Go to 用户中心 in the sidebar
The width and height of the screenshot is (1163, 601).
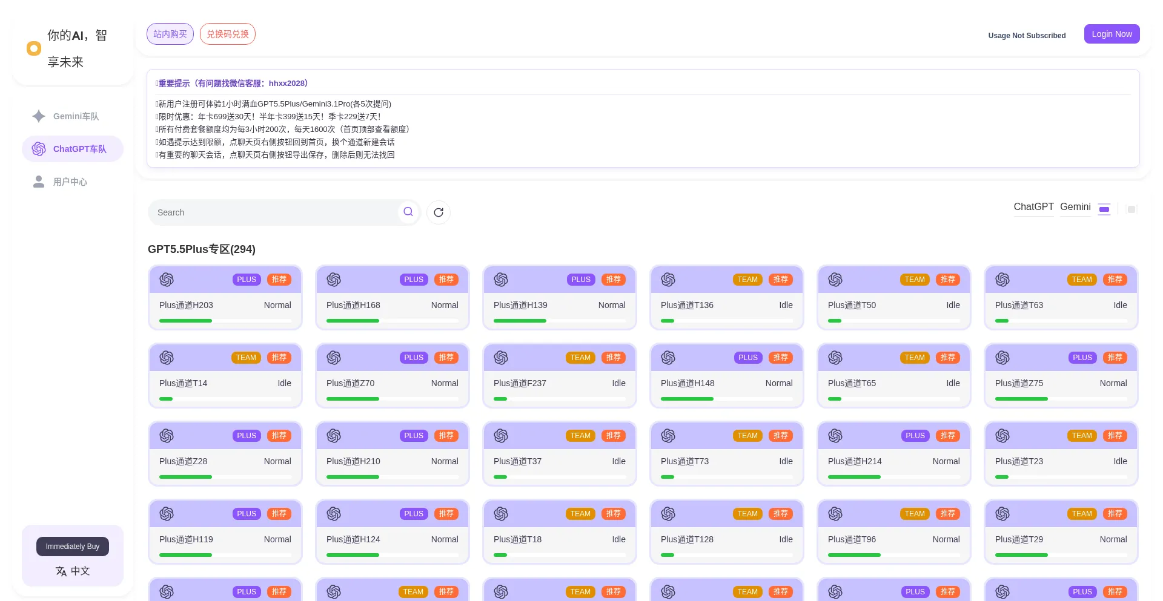pos(73,182)
